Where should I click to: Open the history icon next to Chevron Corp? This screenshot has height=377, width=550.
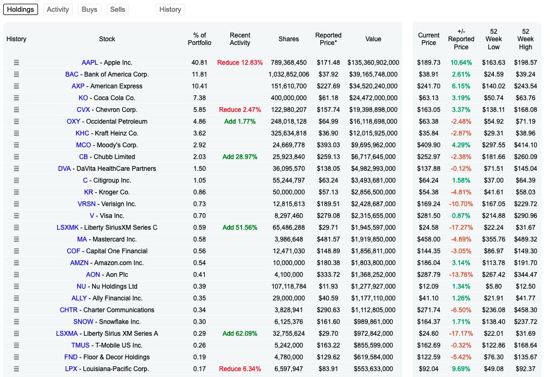17,109
